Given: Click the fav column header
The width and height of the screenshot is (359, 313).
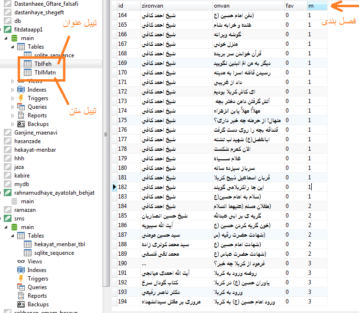Looking at the screenshot, I should (295, 6).
